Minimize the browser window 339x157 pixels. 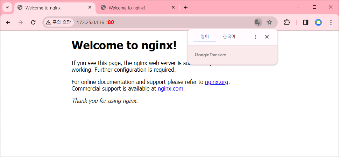click(x=298, y=7)
